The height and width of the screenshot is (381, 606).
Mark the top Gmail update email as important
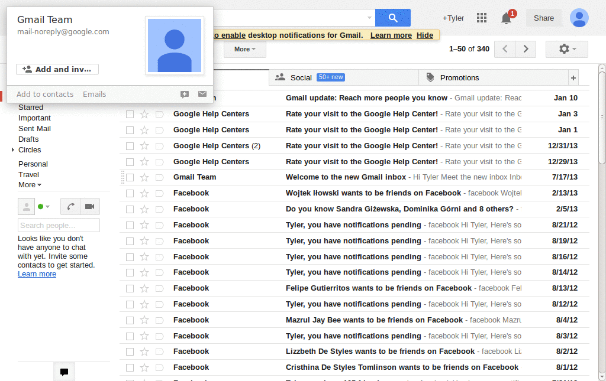click(159, 97)
